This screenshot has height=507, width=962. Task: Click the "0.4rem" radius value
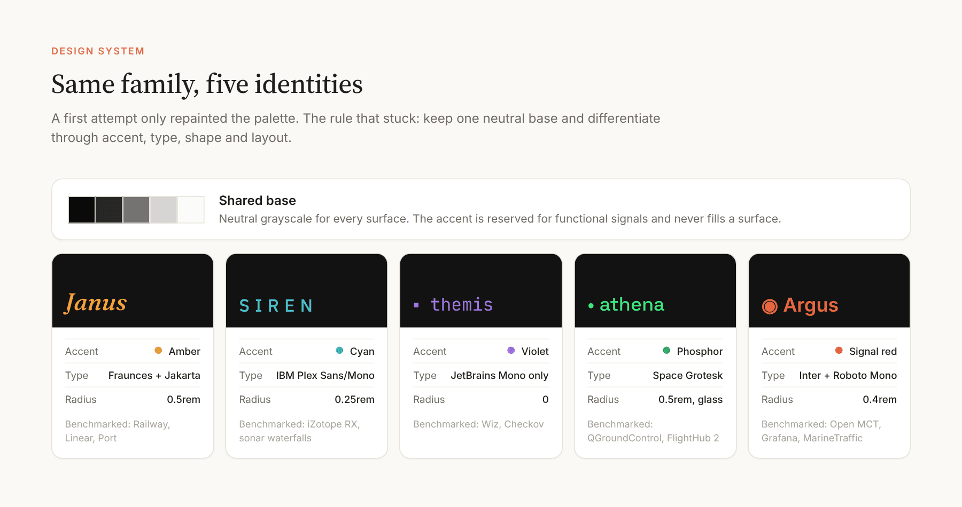click(x=880, y=400)
